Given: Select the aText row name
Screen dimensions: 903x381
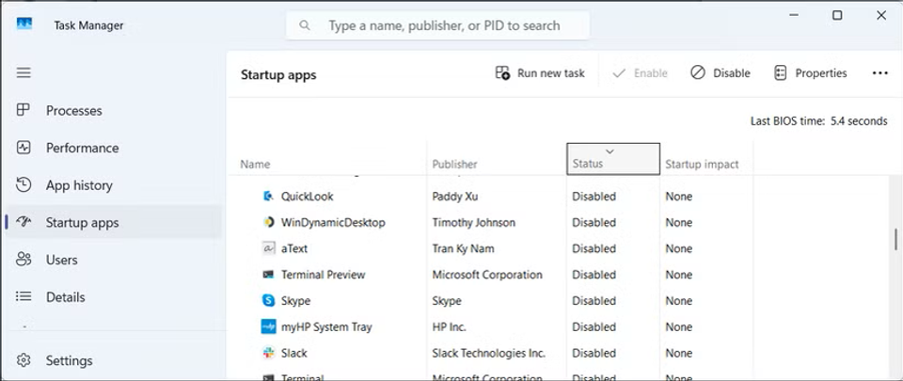Looking at the screenshot, I should pyautogui.click(x=294, y=248).
